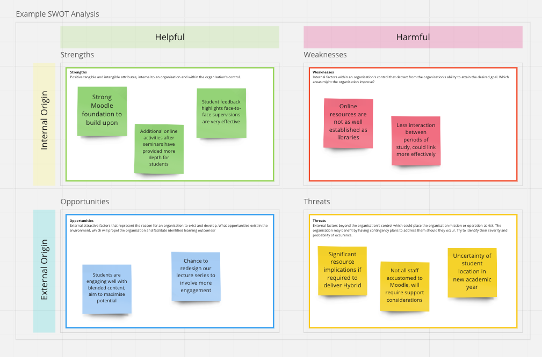The height and width of the screenshot is (357, 542).
Task: Click the 'Uncertainty of student location' sticky note
Action: [x=472, y=272]
